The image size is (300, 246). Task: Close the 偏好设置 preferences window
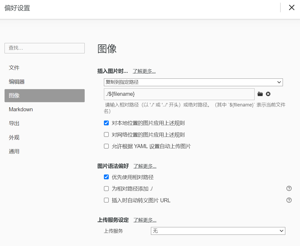pyautogui.click(x=291, y=7)
